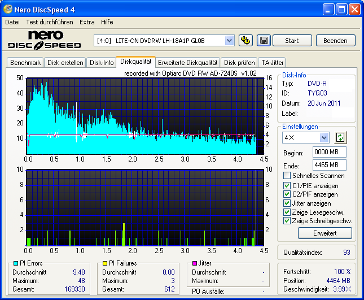Expand the 4 X speed dropdown

click(324, 138)
